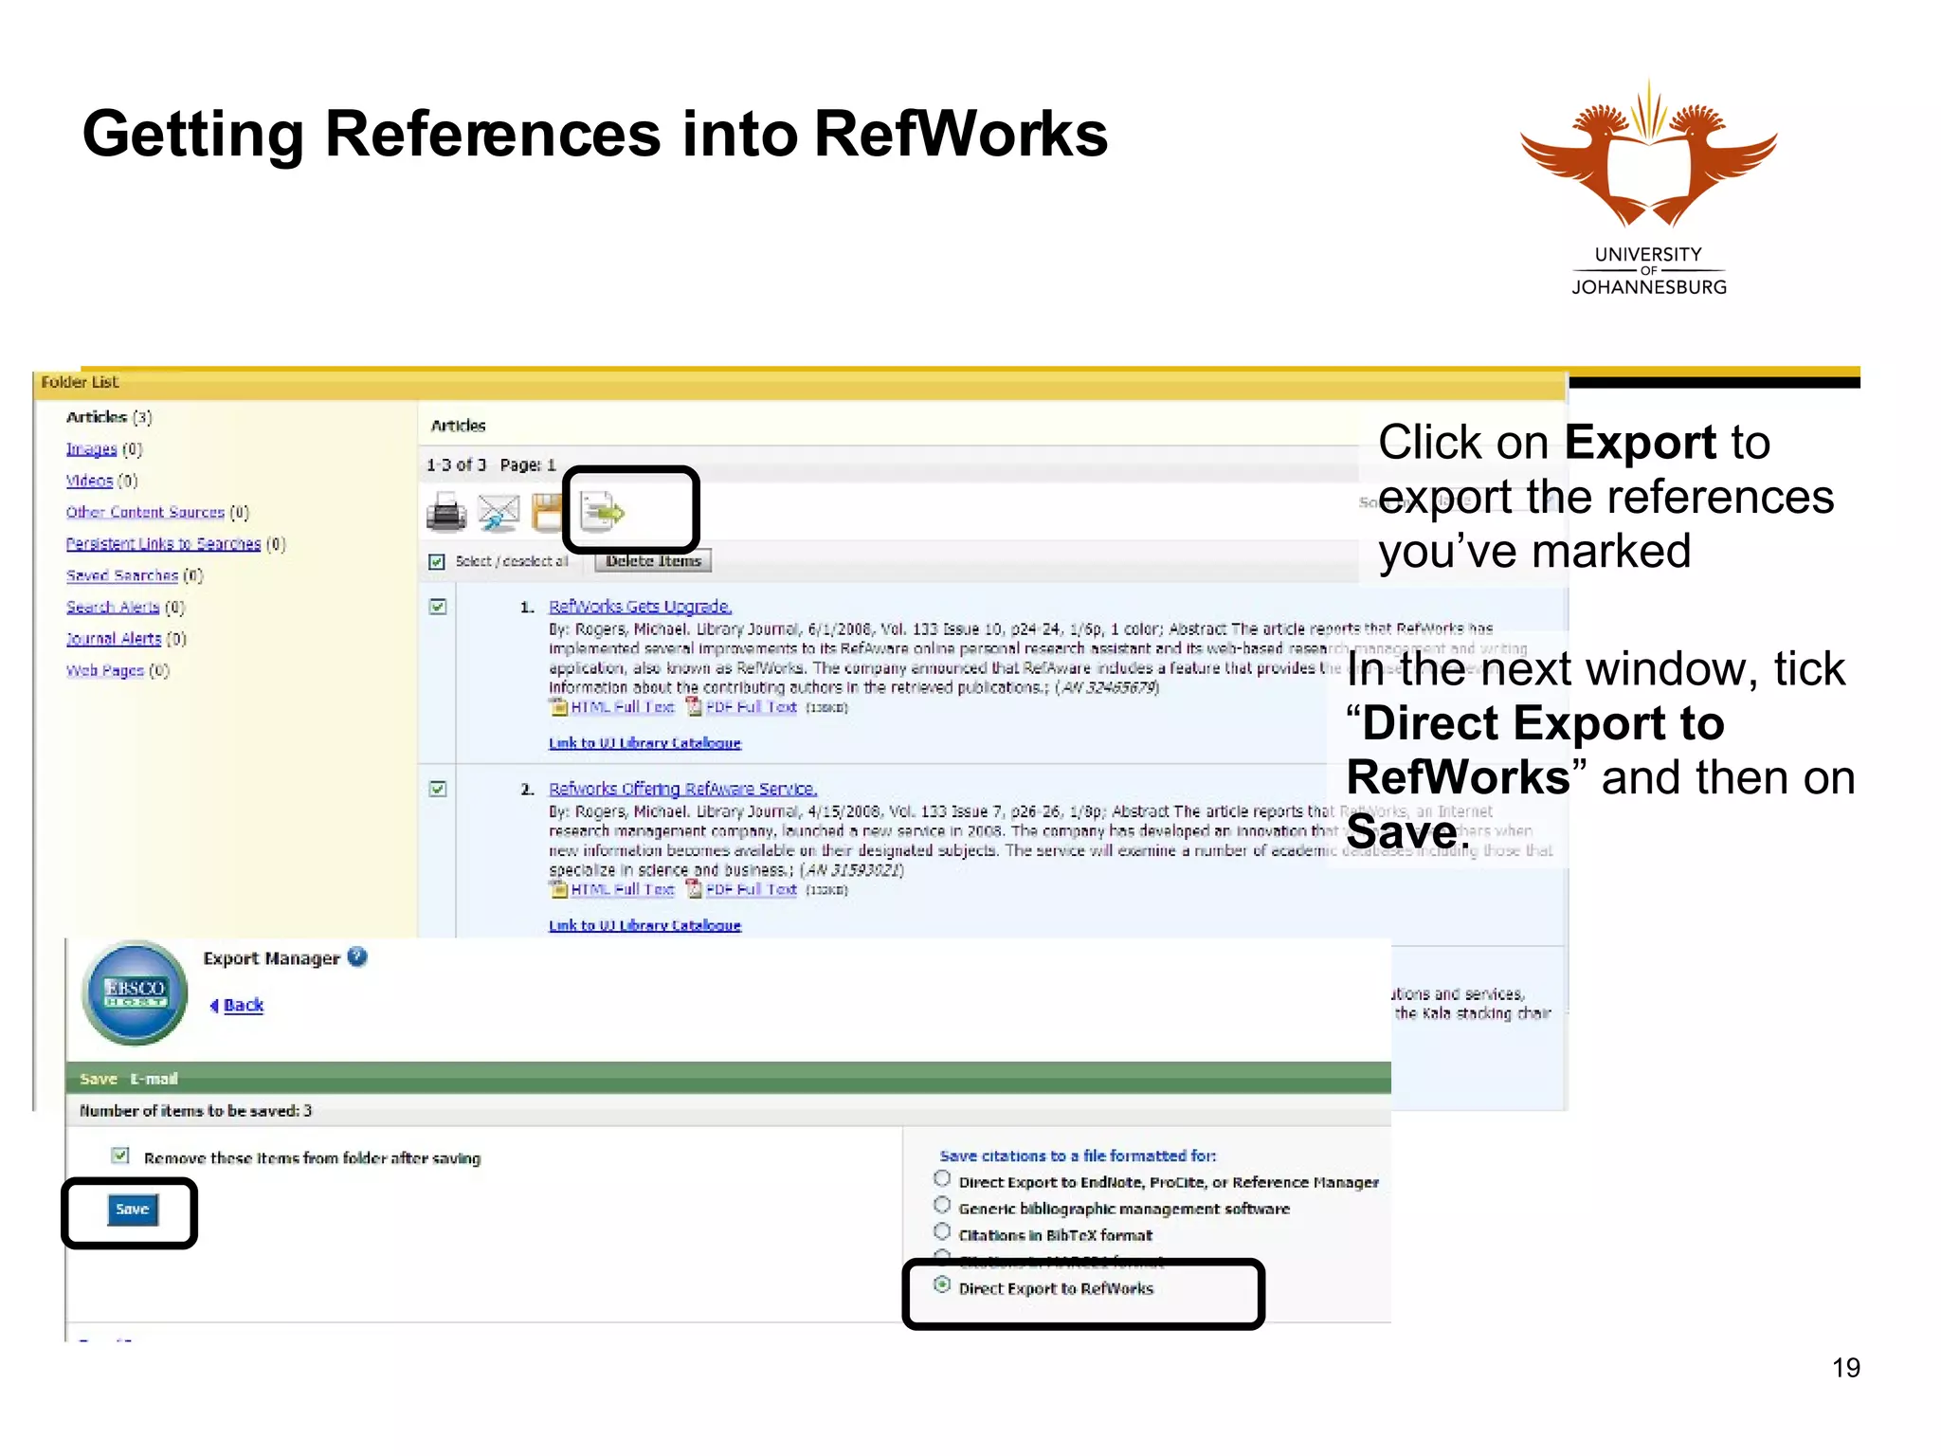Image resolution: width=1941 pixels, height=1456 pixels.
Task: Open Refworks Offering RefAware Service title
Action: [x=682, y=789]
